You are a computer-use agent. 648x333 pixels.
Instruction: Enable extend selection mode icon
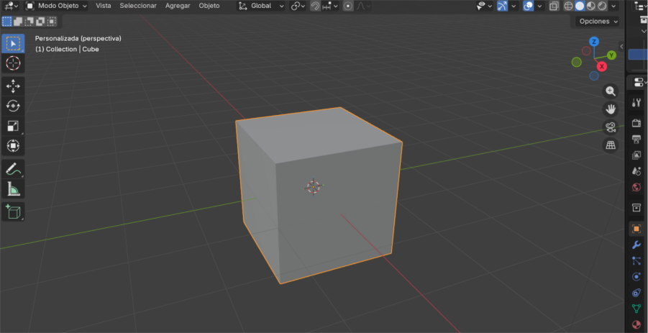coord(18,21)
